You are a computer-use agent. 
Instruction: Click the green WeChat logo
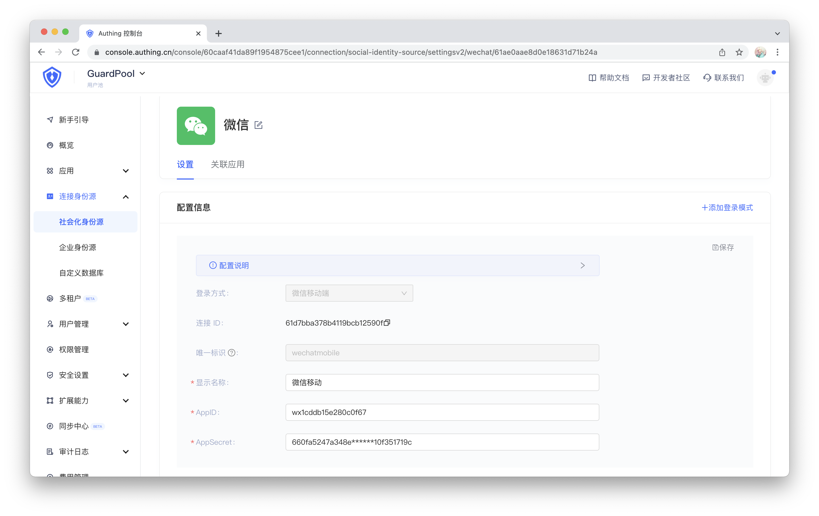click(x=195, y=126)
